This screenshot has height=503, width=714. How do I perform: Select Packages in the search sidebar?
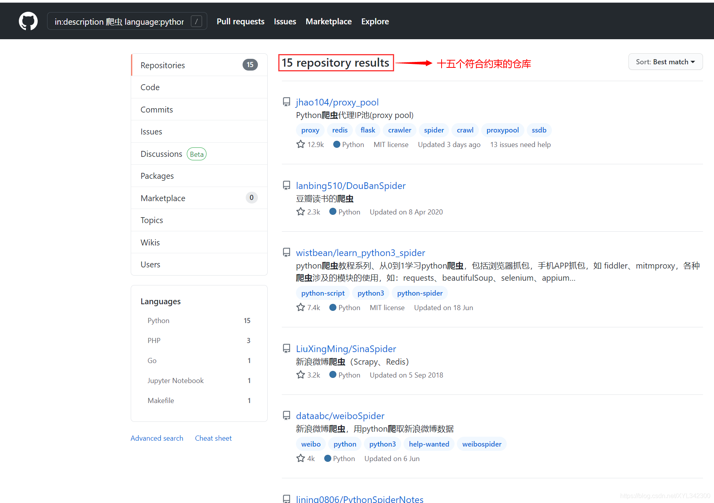(199, 176)
